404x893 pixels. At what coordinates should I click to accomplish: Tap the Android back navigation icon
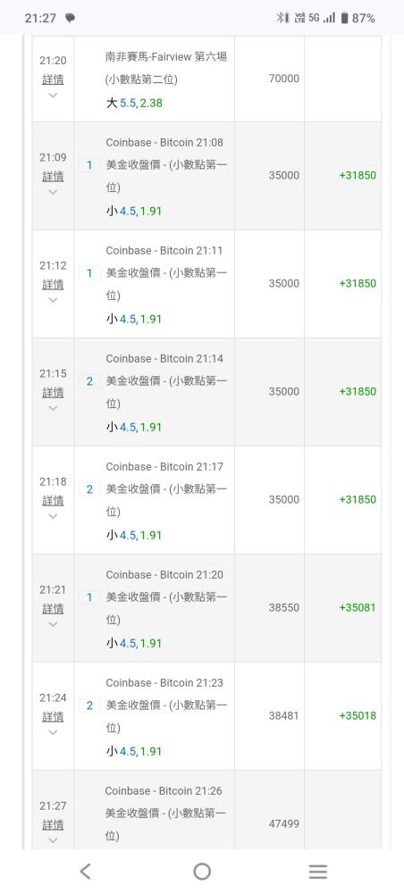point(85,871)
